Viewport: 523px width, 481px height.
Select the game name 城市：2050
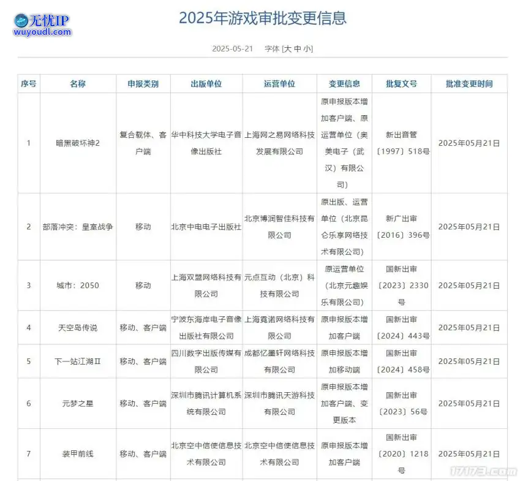pos(78,286)
